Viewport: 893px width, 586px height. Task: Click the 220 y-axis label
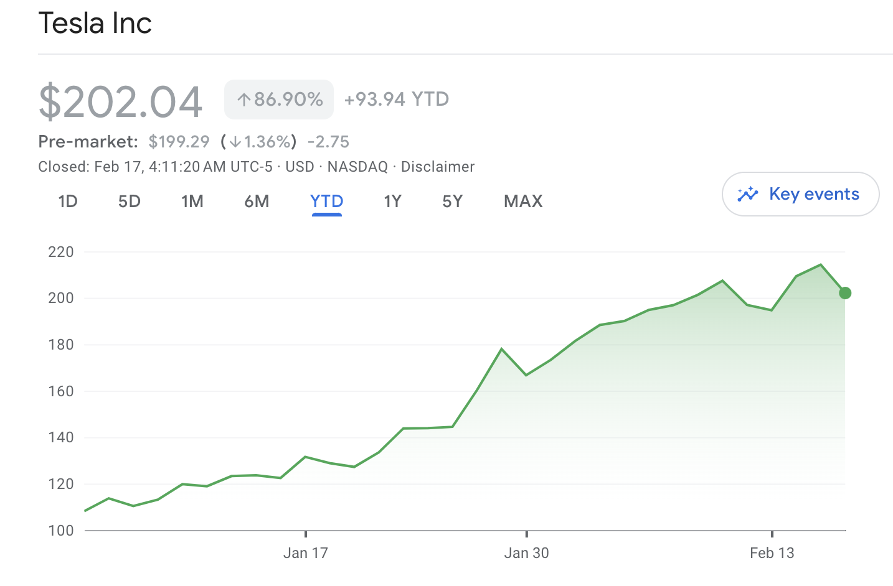[60, 252]
